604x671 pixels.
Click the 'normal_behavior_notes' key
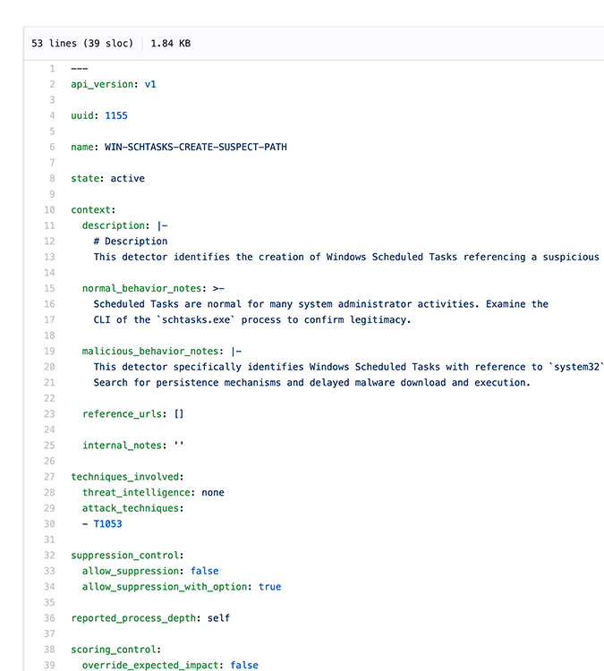click(x=144, y=288)
